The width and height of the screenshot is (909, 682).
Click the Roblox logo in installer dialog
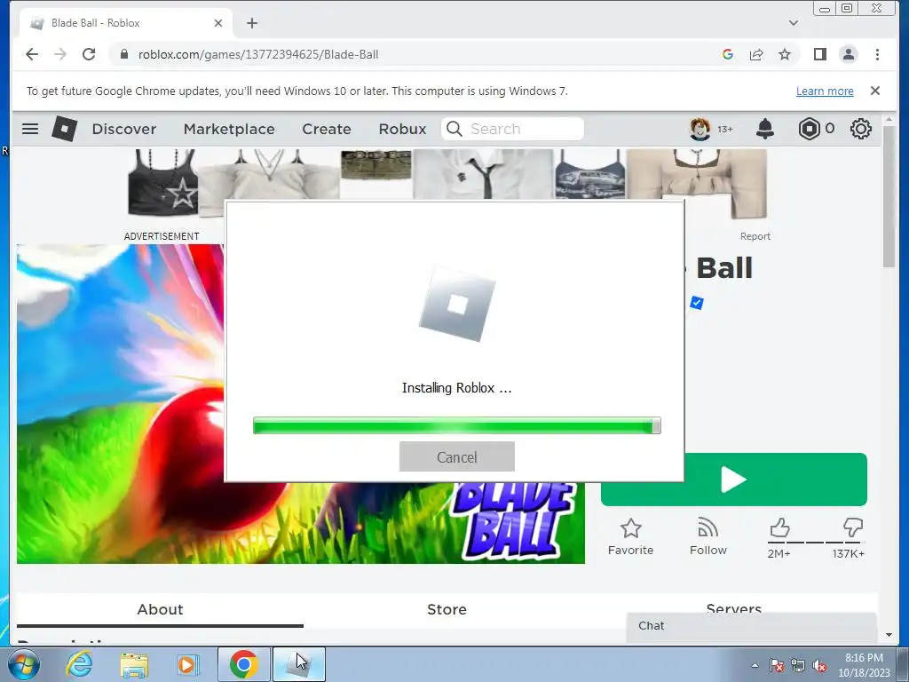pyautogui.click(x=457, y=304)
